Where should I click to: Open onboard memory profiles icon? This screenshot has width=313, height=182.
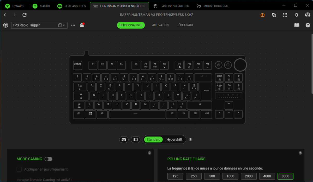(x=82, y=25)
